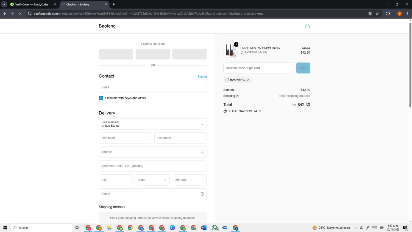The height and width of the screenshot is (232, 412).
Task: Open the tab search dropdown arrow
Action: (x=4, y=4)
